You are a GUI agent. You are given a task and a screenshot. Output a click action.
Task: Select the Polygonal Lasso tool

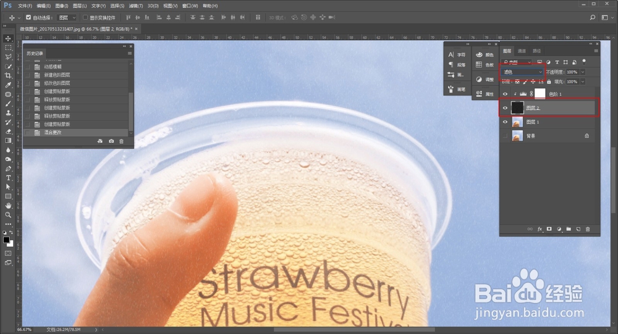[x=8, y=57]
